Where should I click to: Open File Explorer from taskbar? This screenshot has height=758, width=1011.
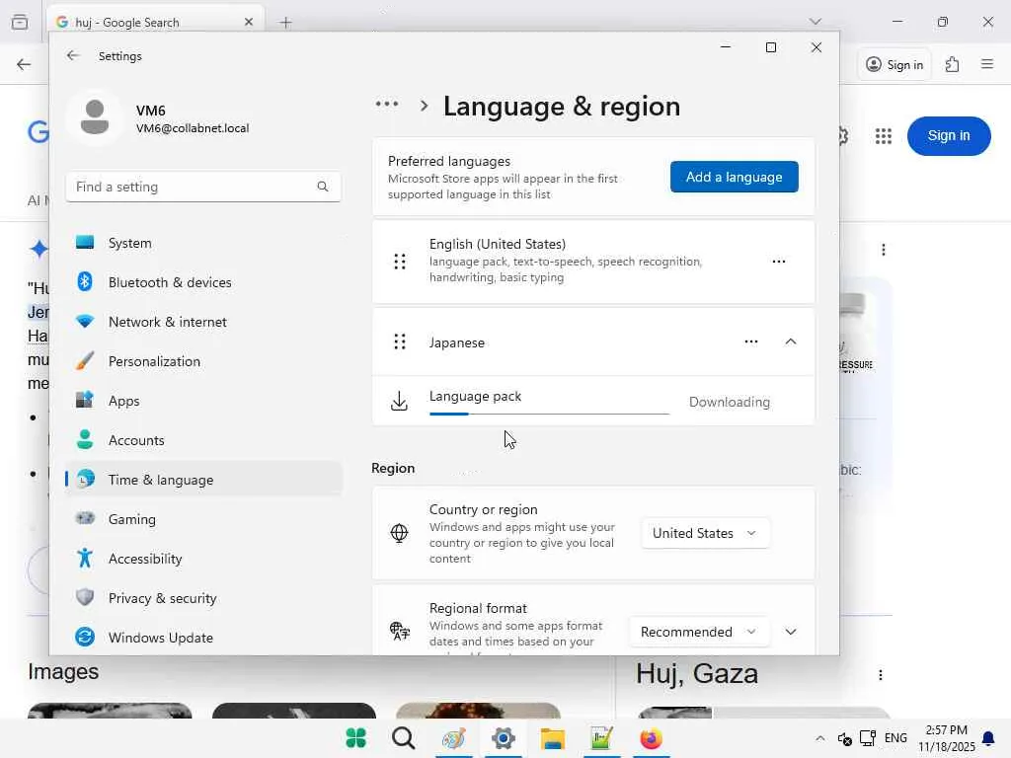tap(553, 738)
